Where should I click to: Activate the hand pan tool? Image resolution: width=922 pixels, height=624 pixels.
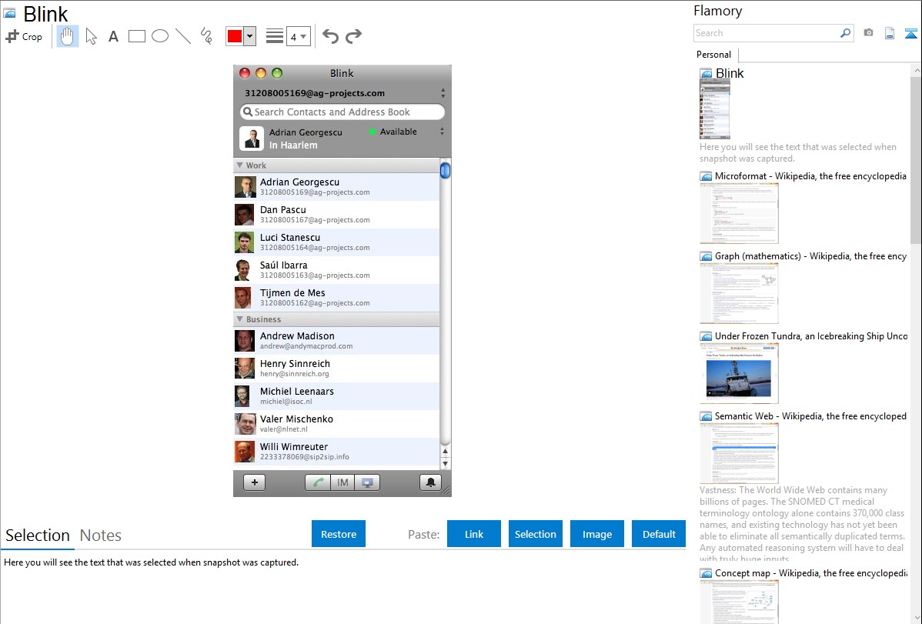click(x=68, y=36)
